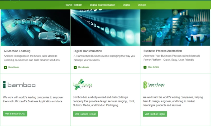
Task: Open Digital Transformation in navigation bar
Action: tap(102, 5)
